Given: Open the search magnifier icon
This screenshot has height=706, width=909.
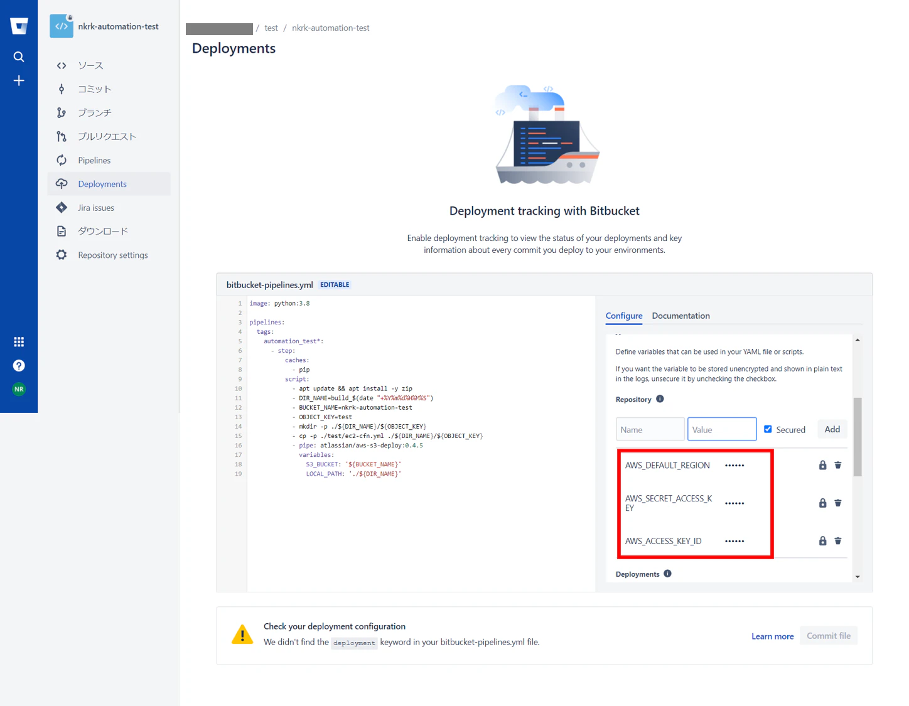Looking at the screenshot, I should [19, 57].
